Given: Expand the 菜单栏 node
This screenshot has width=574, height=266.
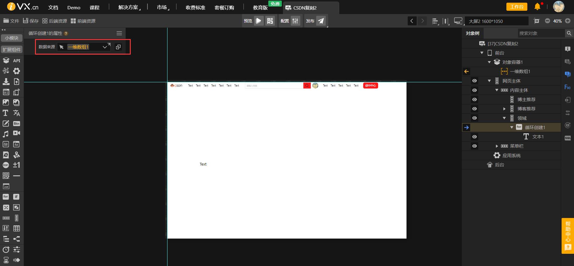Looking at the screenshot, I should tap(497, 146).
